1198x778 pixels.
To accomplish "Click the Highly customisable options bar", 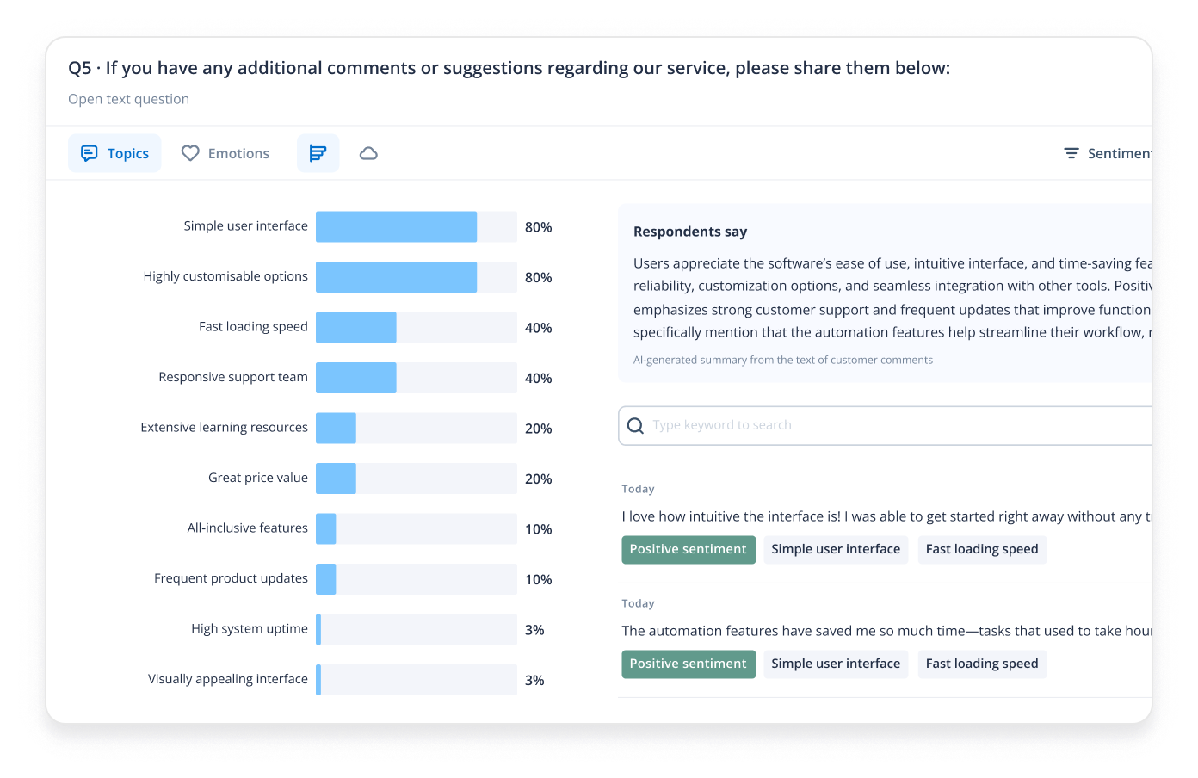I will 396,277.
